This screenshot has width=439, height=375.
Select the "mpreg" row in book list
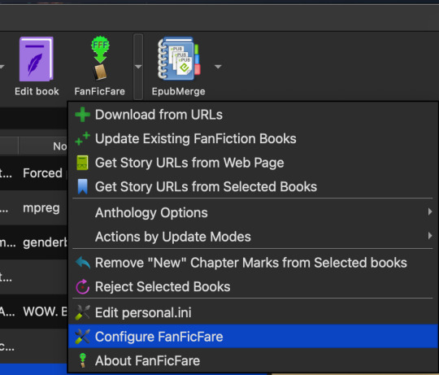33,207
